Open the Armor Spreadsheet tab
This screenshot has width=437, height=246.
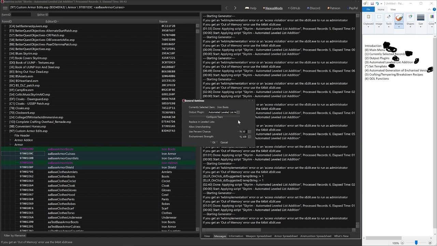(x=286, y=236)
